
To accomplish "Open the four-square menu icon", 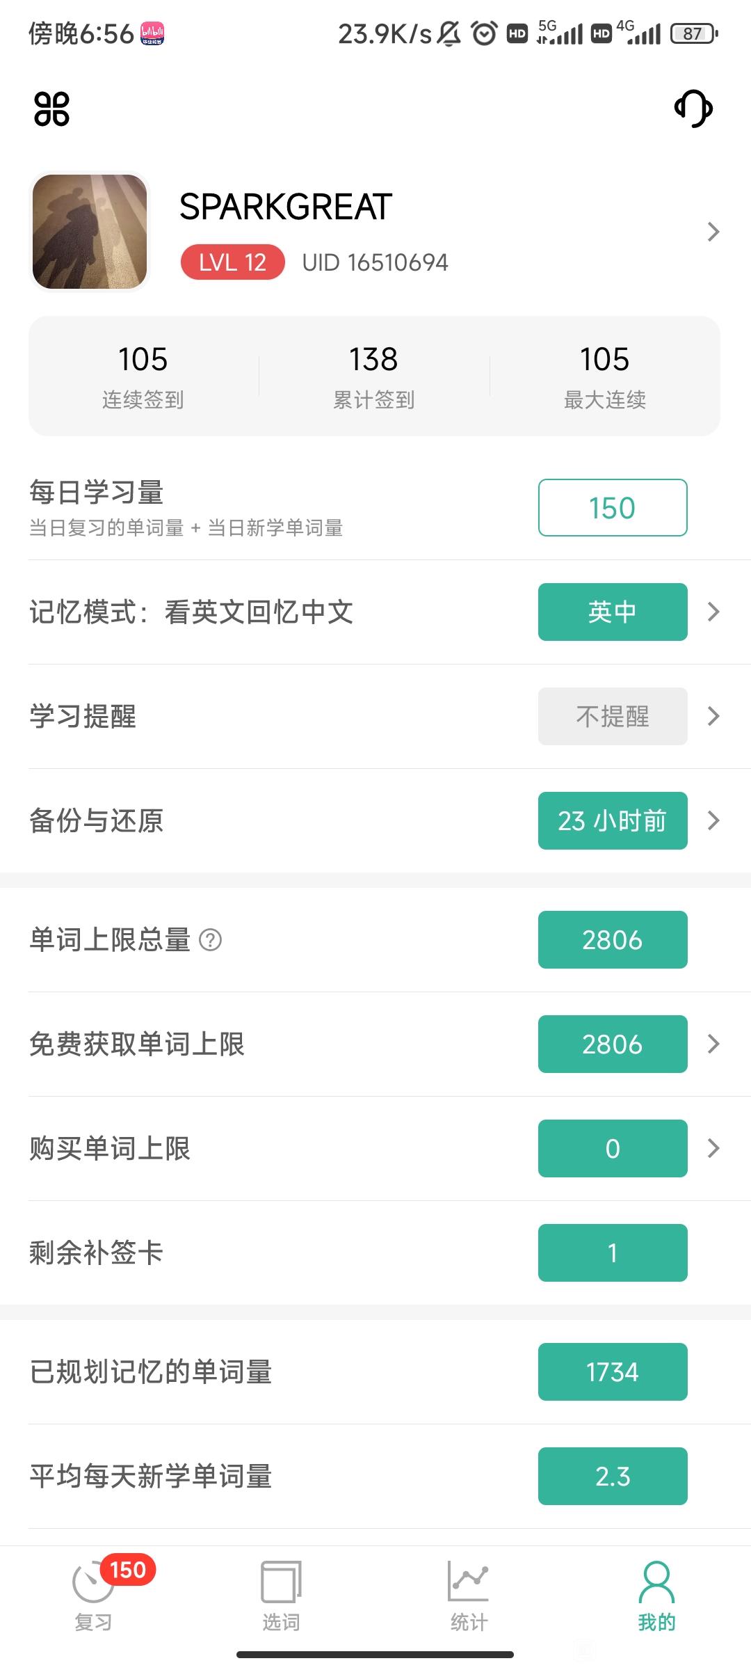I will click(51, 109).
